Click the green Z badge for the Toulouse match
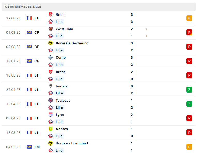 (189, 104)
